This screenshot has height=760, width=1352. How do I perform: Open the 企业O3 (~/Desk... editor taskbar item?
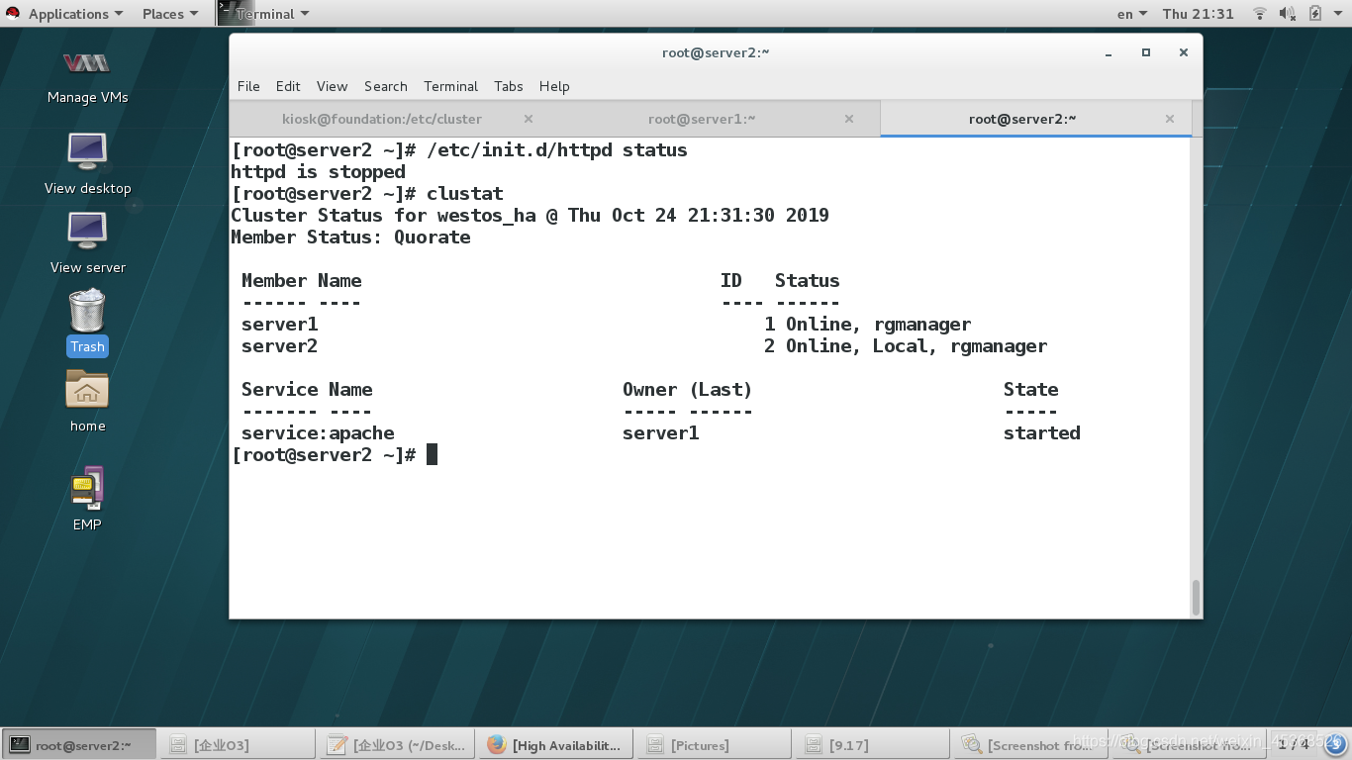pyautogui.click(x=397, y=745)
